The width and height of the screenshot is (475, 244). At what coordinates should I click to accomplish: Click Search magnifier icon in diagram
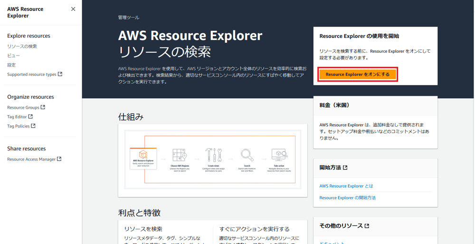pos(247,155)
